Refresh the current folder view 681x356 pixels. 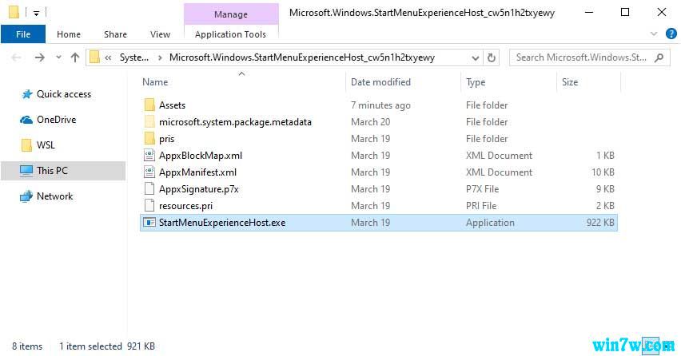492,57
